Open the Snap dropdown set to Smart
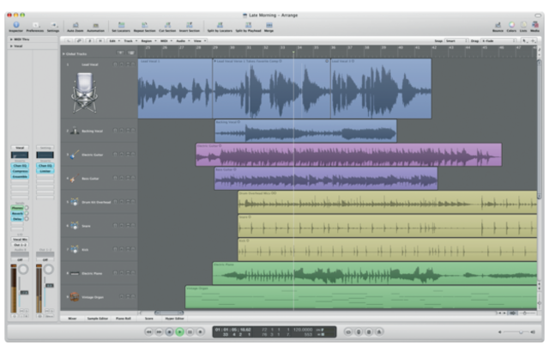Screen dimensions: 549x347 tap(456, 41)
